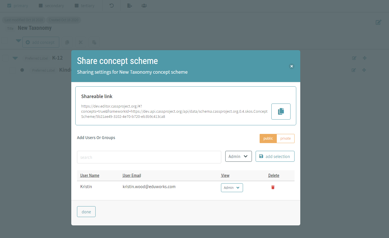Click the copy icon in concept toolbar
Viewport: 389px width, 238px height.
tap(67, 42)
